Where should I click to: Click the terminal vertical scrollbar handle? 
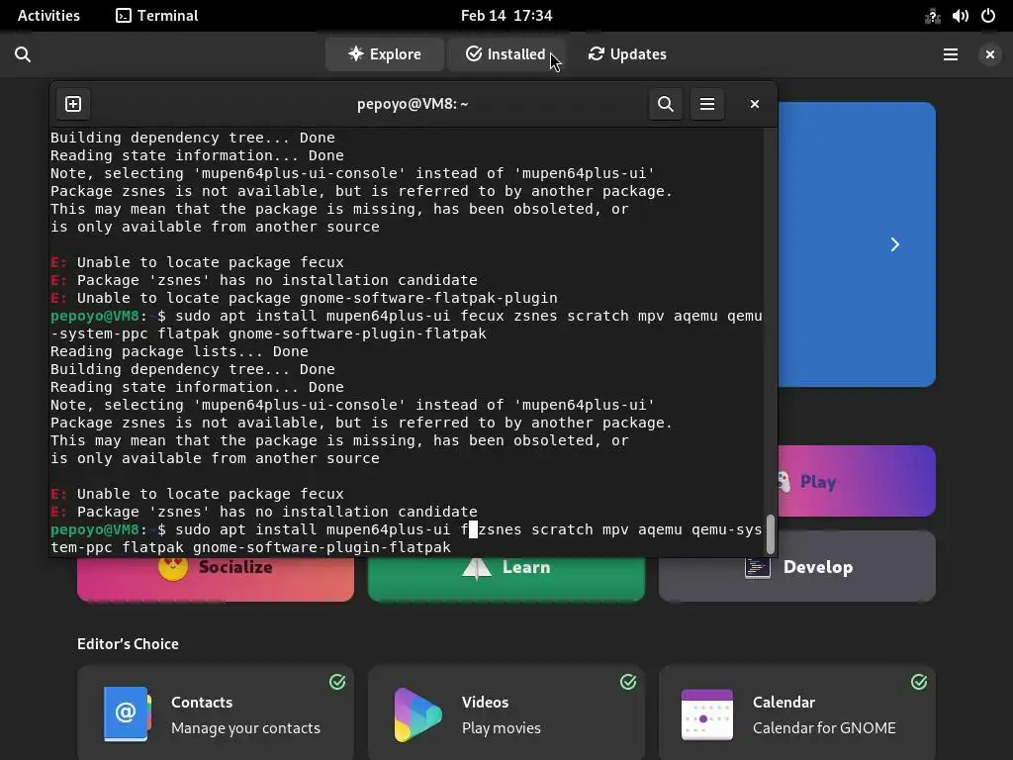click(770, 534)
